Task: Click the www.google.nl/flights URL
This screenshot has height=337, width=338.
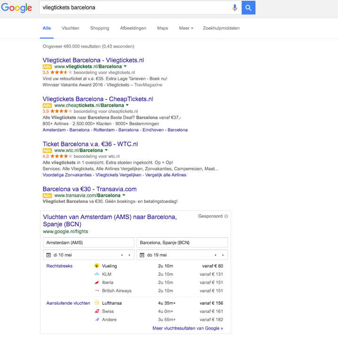Action: (65, 232)
